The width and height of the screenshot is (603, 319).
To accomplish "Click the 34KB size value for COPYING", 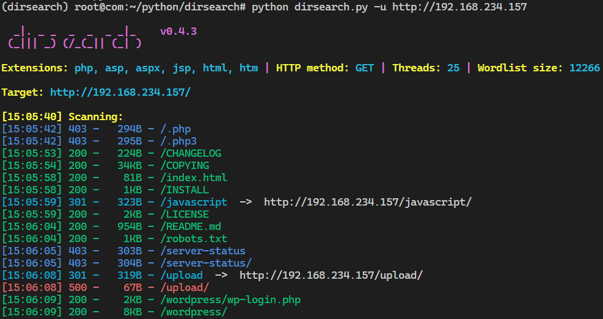I will click(x=130, y=166).
